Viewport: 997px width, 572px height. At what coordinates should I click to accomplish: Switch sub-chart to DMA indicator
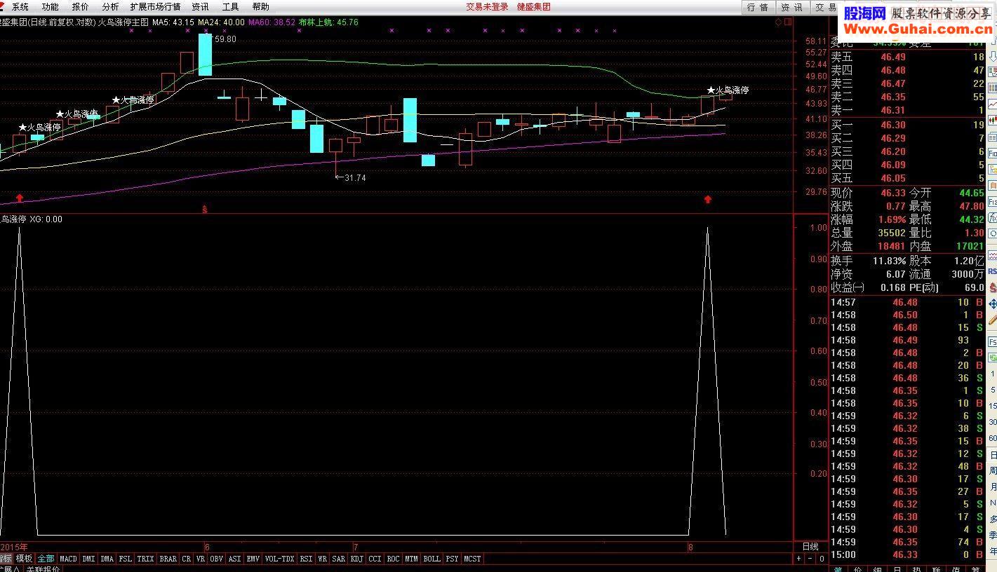click(107, 559)
